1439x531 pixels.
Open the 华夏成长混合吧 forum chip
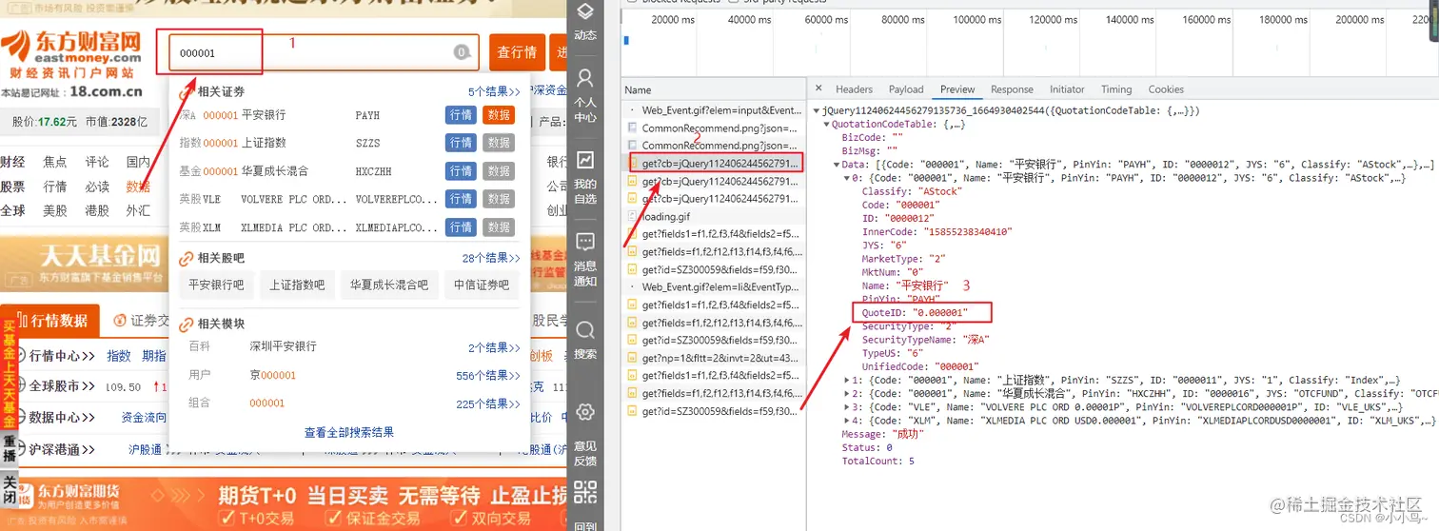click(388, 285)
